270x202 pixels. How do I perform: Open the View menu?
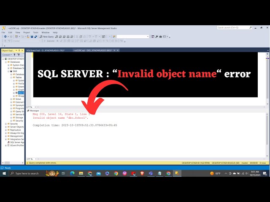click(x=18, y=32)
